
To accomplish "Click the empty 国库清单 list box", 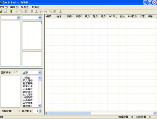I will (x=10, y=92).
